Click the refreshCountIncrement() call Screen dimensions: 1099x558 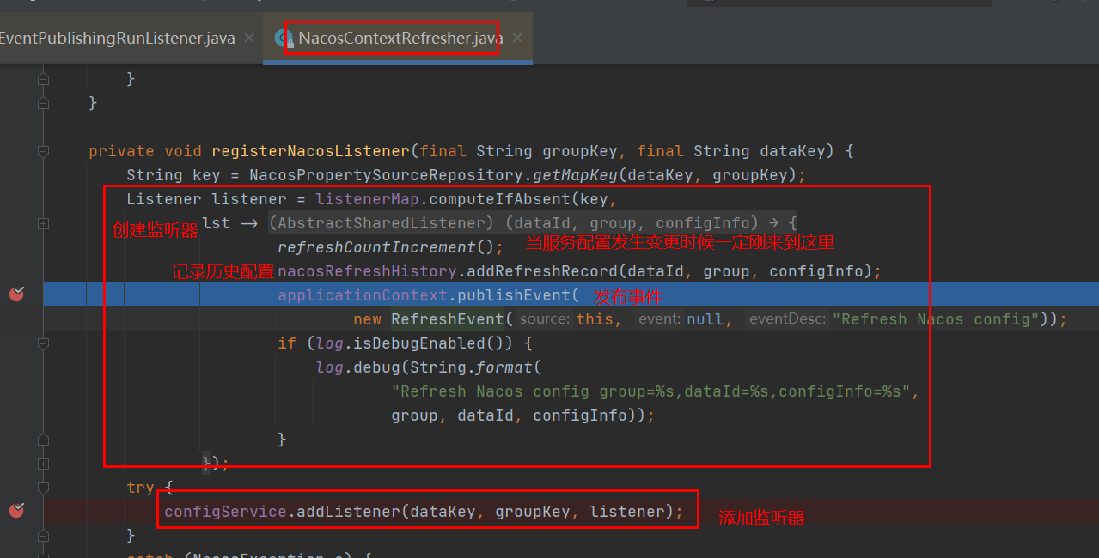coord(386,247)
